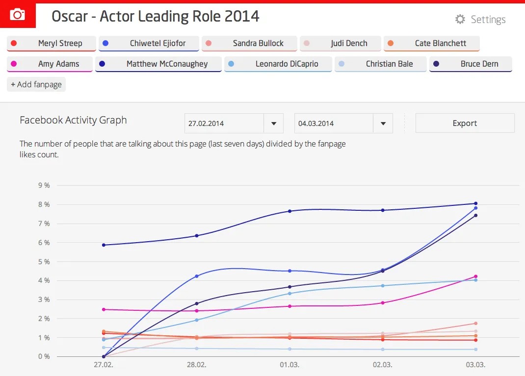This screenshot has height=376, width=525.
Task: Select the Matthew McConaughey fanpage tab
Action: click(158, 64)
